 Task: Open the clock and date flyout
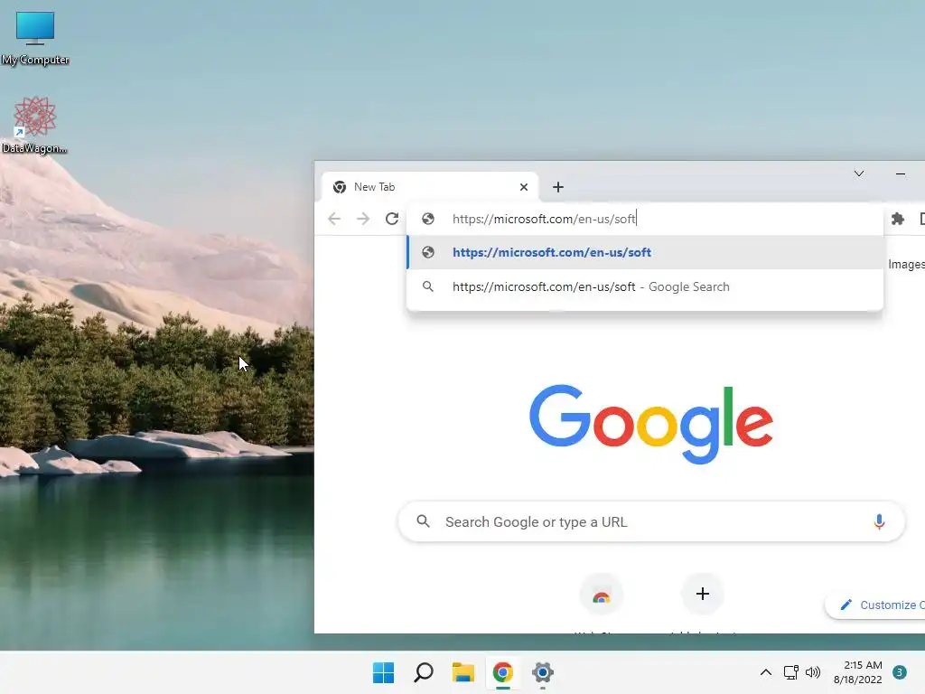[x=857, y=672]
